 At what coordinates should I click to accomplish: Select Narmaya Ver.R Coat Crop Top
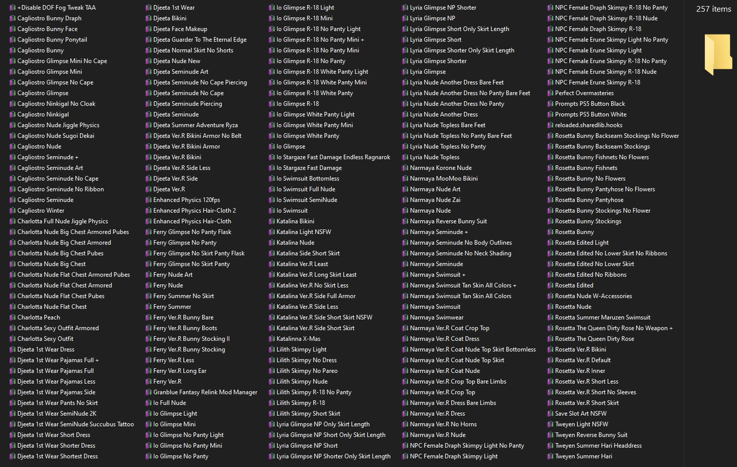coord(450,328)
